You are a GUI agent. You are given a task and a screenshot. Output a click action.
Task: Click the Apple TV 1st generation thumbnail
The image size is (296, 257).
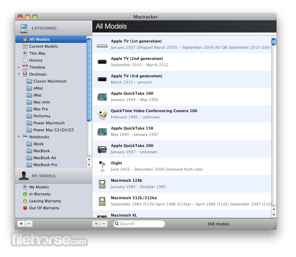point(102,46)
